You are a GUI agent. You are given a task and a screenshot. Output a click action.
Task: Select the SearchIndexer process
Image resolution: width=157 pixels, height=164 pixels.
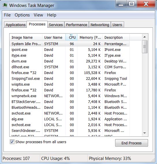click(70, 130)
